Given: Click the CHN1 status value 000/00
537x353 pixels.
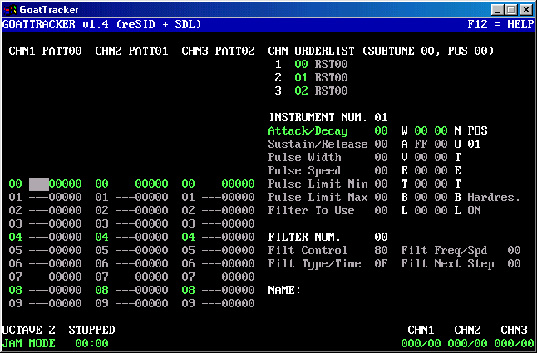Looking at the screenshot, I should click(421, 343).
